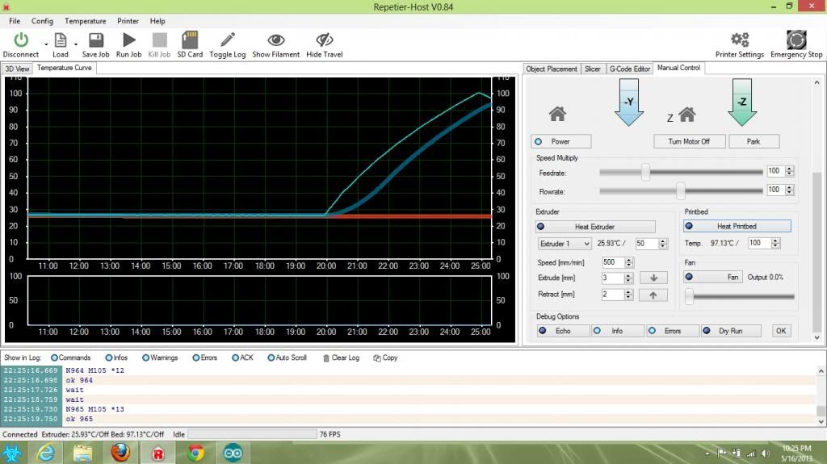
Task: Adjust Flowrate value stepper
Action: point(789,190)
